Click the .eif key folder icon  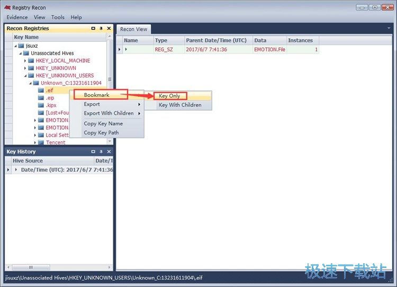click(x=41, y=91)
